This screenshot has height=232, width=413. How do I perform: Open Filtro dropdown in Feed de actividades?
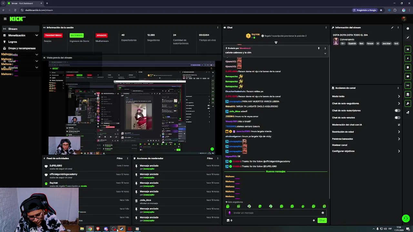click(120, 159)
